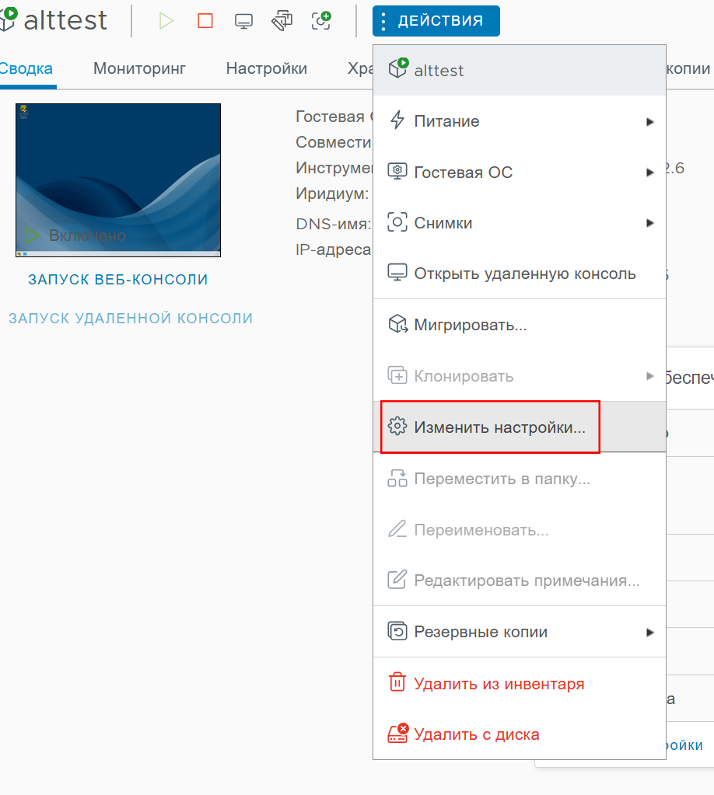Screen dimensions: 714x795
Task: Click the Снимки camera frame icon
Action: 397,222
